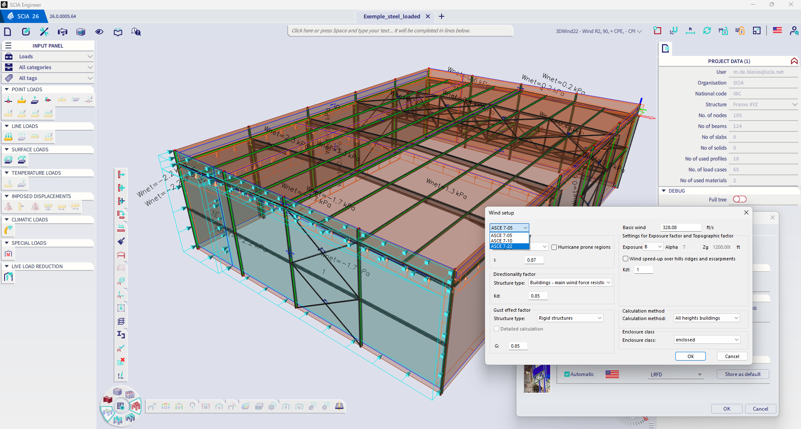The height and width of the screenshot is (429, 801).
Task: Toggle the Full tree debug switch
Action: coord(739,199)
